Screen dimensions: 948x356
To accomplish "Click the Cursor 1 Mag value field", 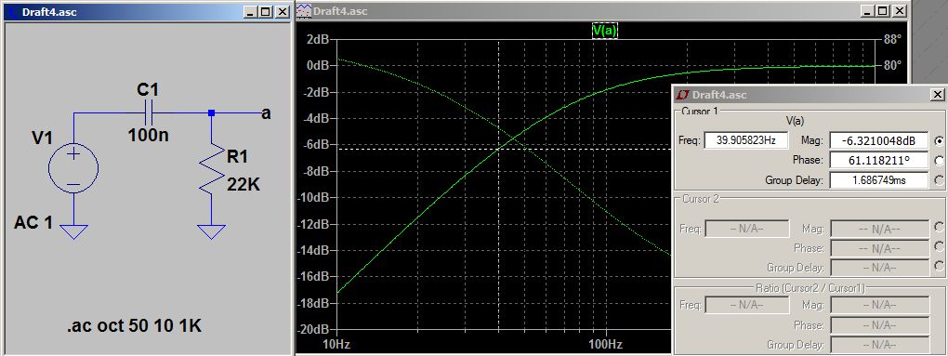I will pos(879,141).
